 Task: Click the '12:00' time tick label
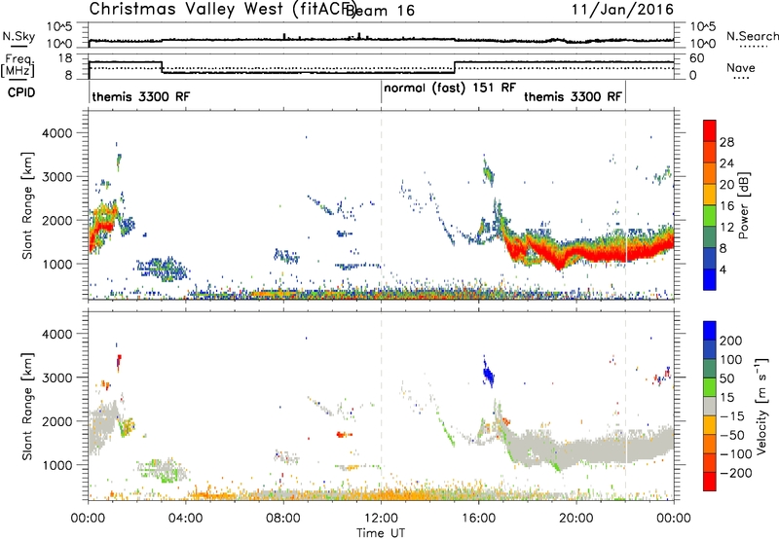pyautogui.click(x=381, y=518)
